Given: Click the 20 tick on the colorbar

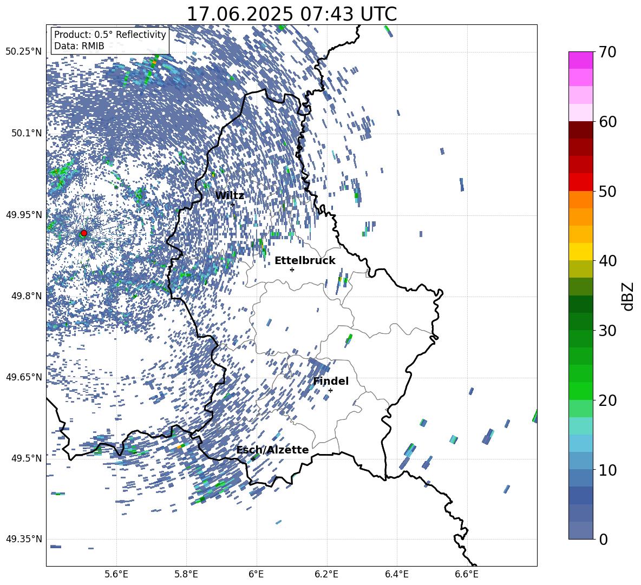Looking at the screenshot, I should coord(608,400).
